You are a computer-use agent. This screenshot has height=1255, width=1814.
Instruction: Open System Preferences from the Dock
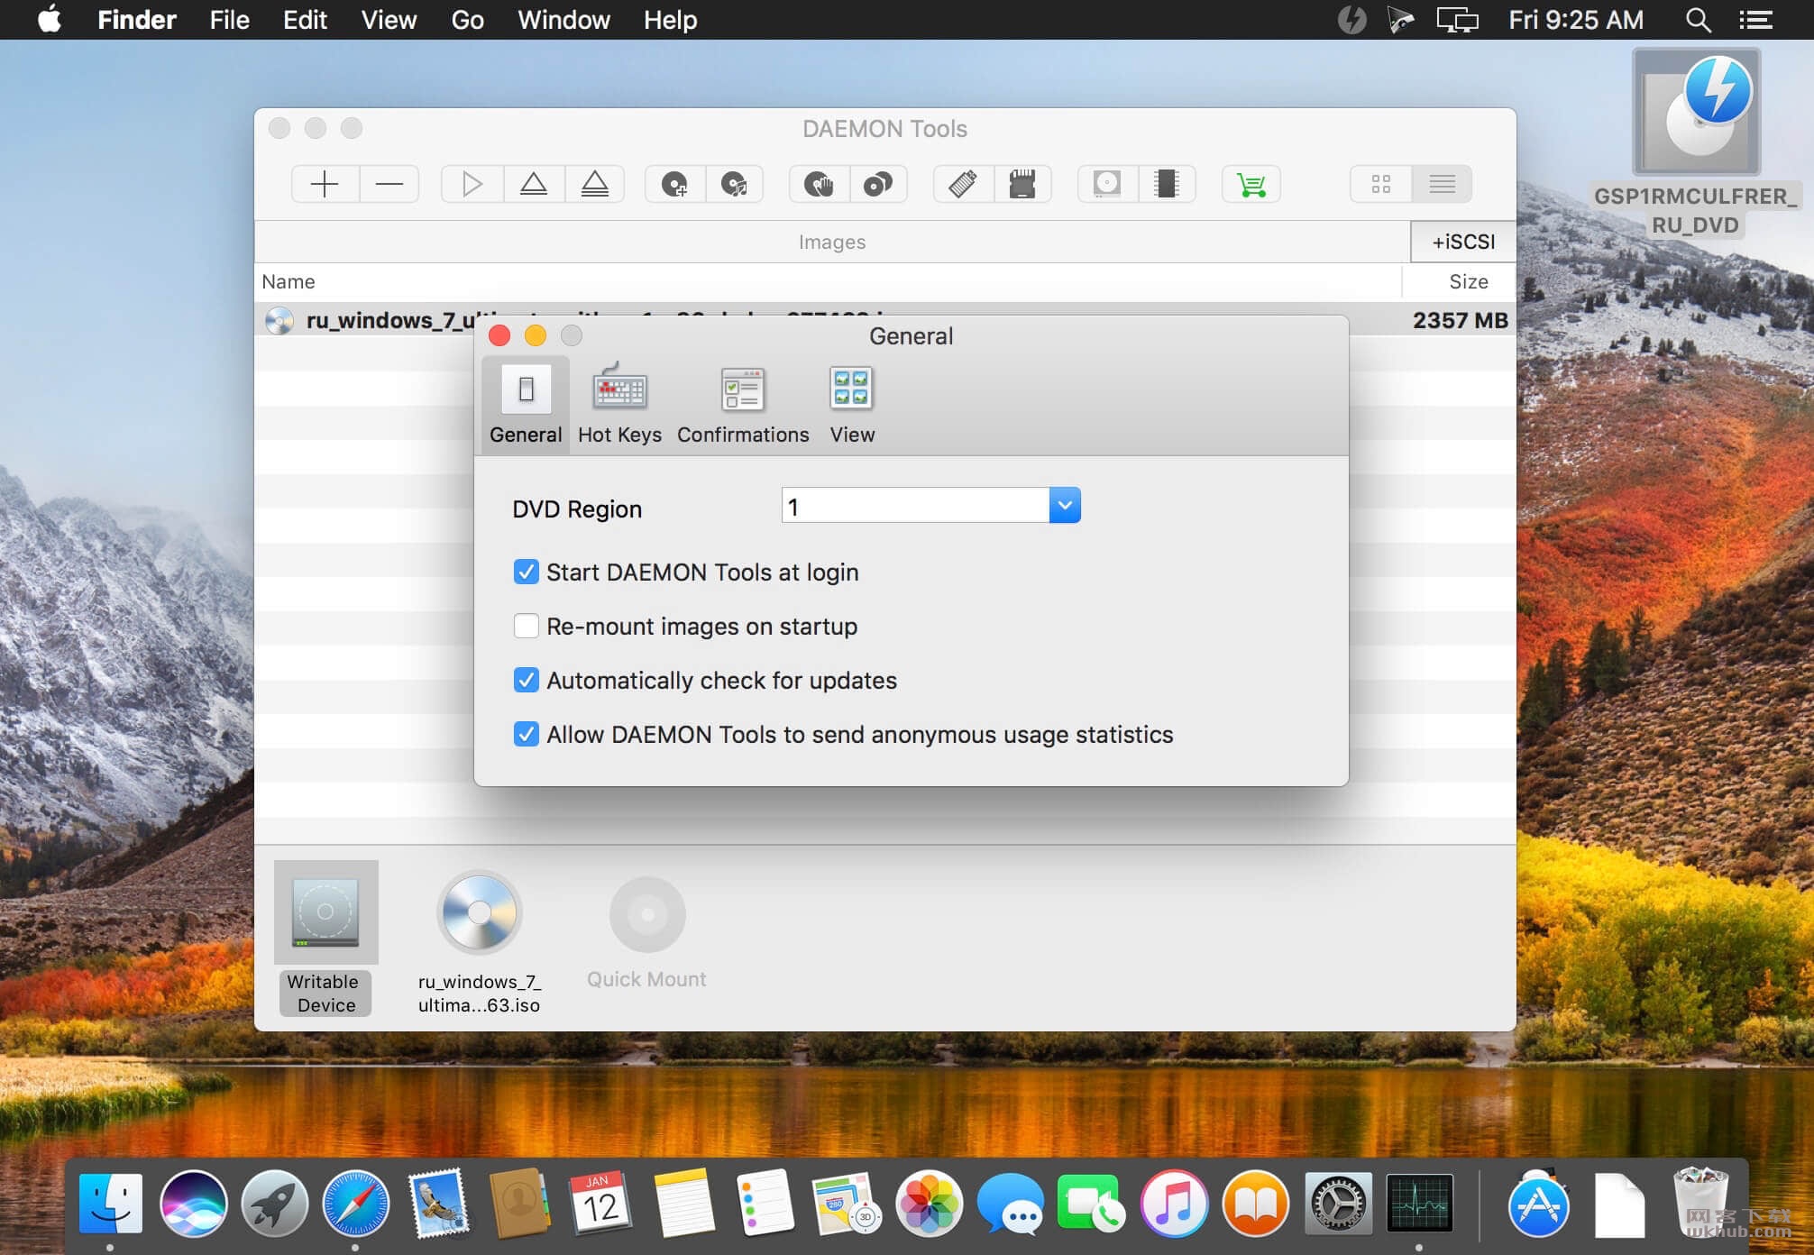click(x=1338, y=1204)
